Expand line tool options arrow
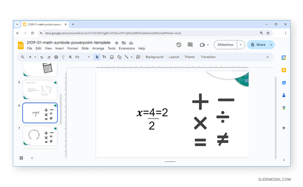Image resolution: width=303 pixels, height=187 pixels. [131, 57]
